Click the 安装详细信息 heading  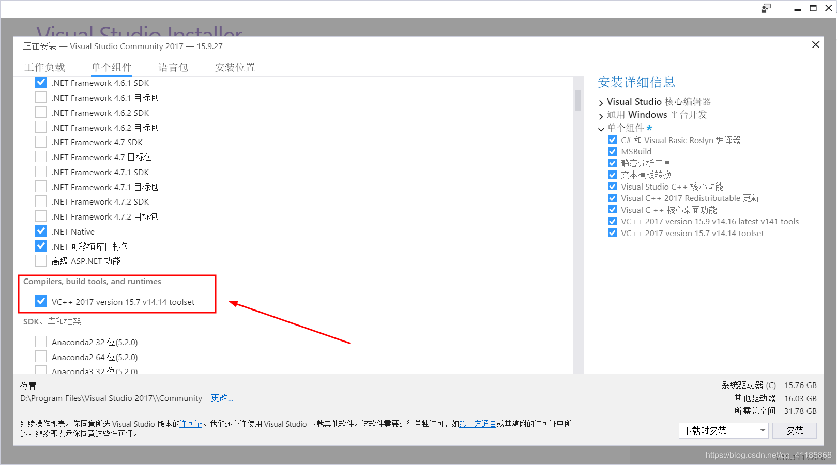(636, 83)
